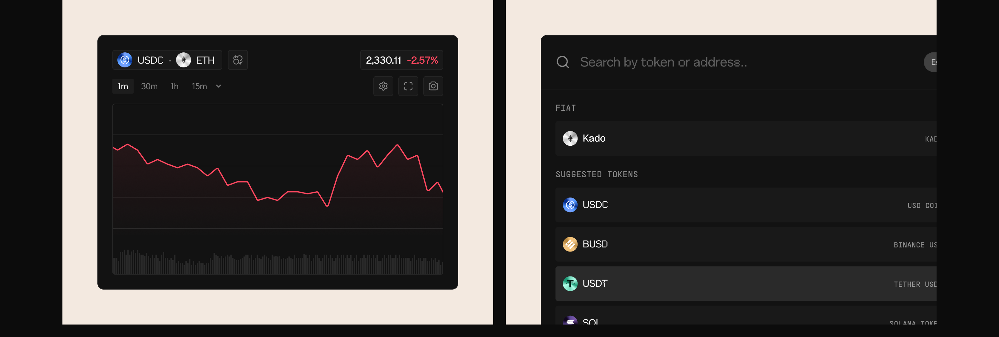This screenshot has width=999, height=337.
Task: Open chart settings gear icon
Action: 383,86
